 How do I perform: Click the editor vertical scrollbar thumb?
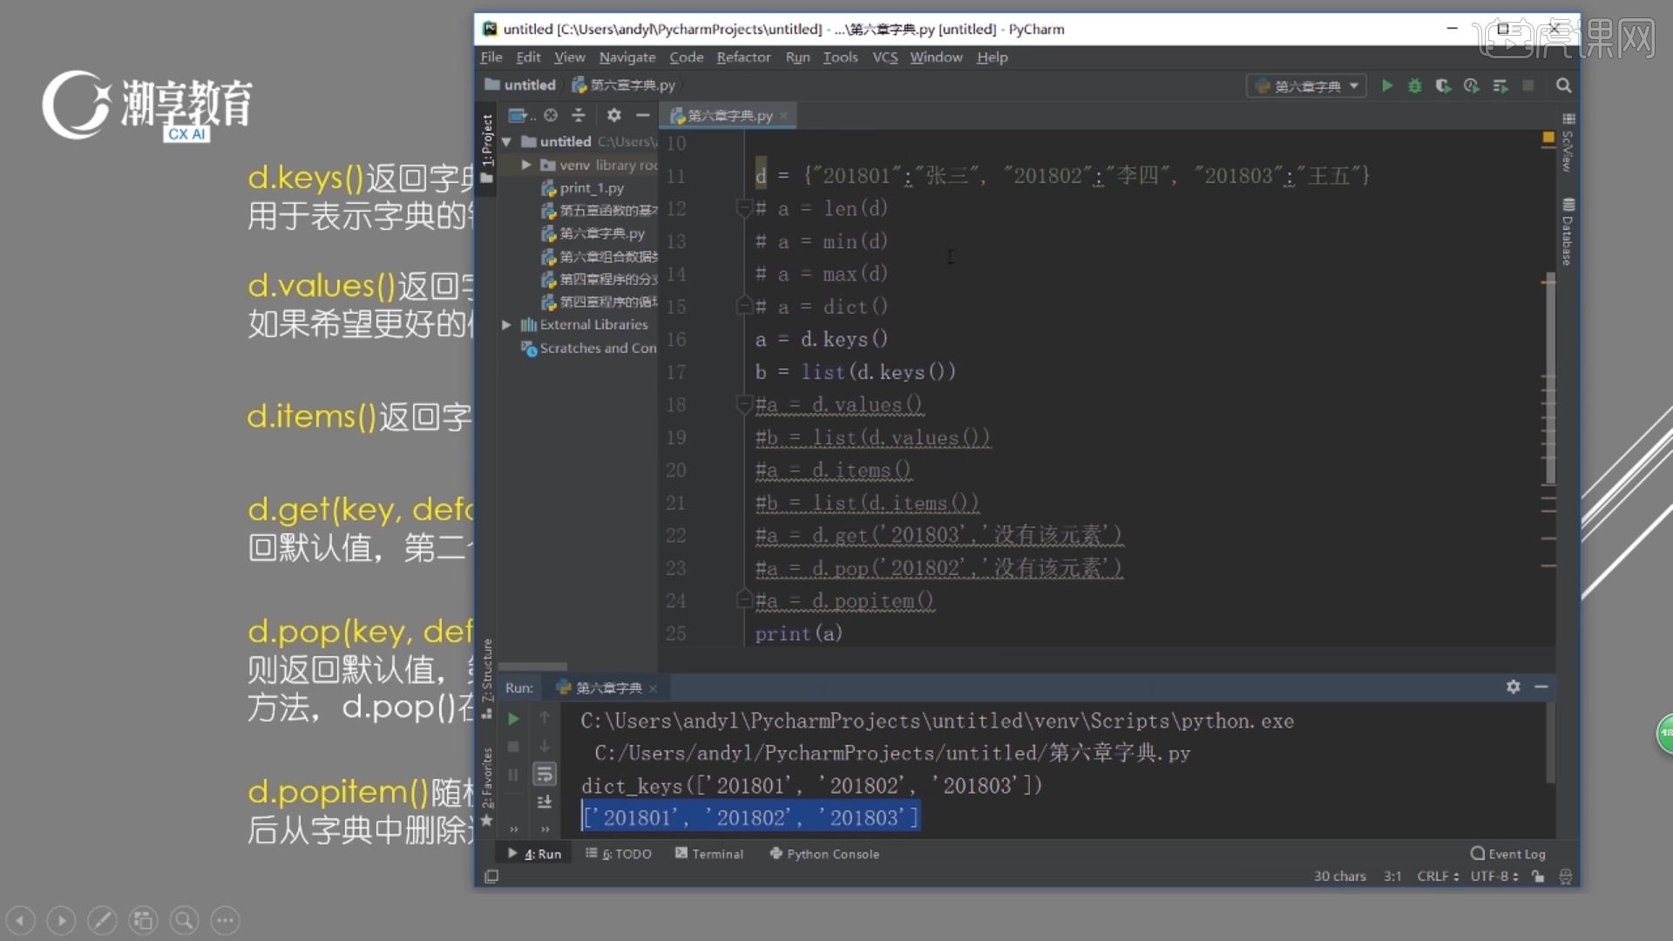(1549, 379)
